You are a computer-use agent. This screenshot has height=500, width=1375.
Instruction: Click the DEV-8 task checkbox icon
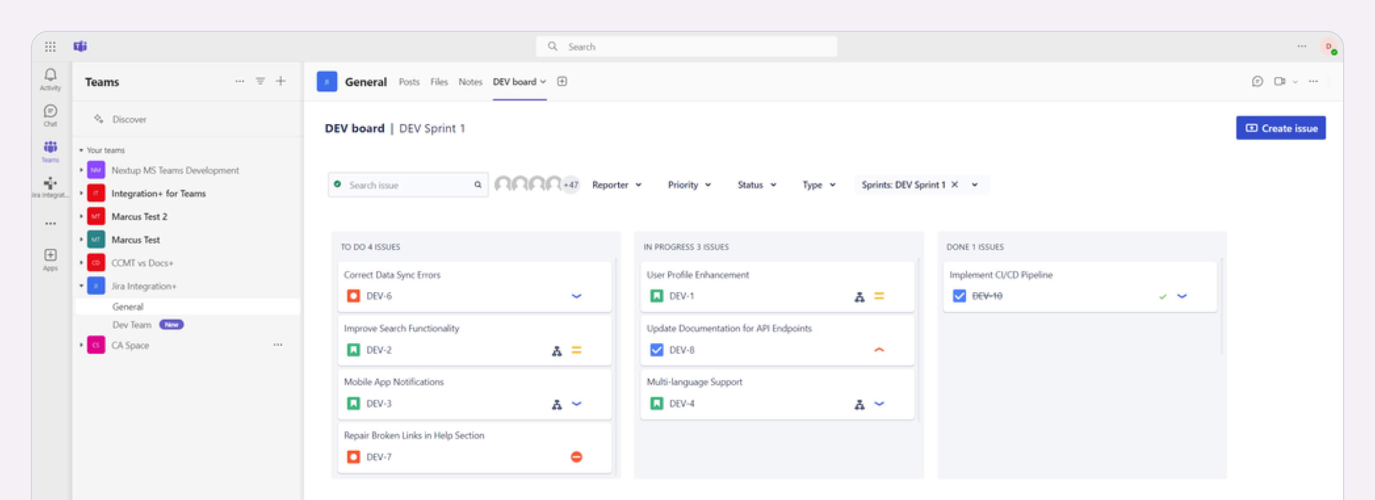pos(657,350)
